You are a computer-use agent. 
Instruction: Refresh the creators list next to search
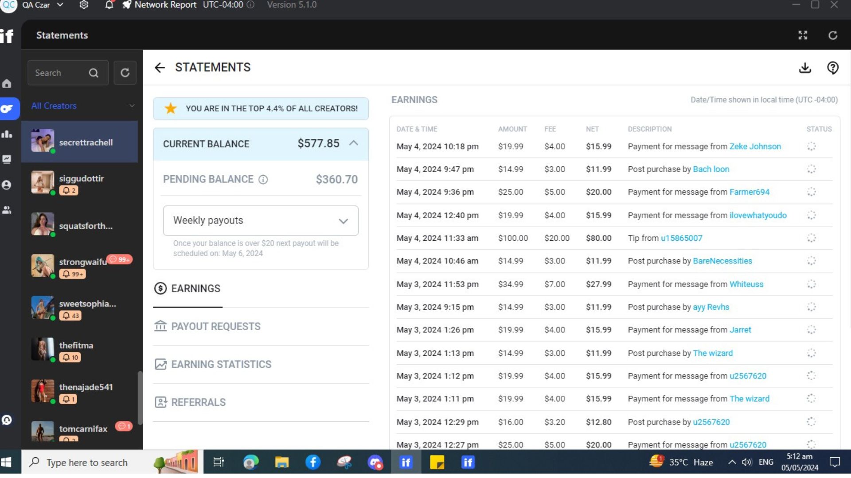[125, 73]
